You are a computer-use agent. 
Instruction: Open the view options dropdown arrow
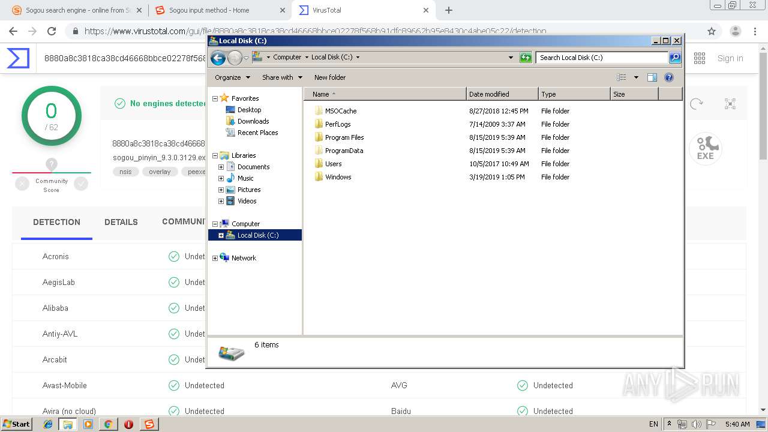[x=636, y=77]
